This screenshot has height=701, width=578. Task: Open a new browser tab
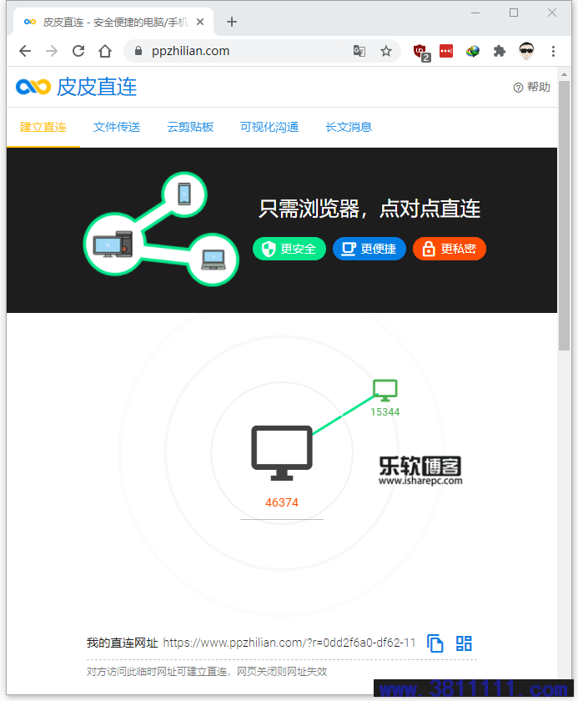(231, 22)
